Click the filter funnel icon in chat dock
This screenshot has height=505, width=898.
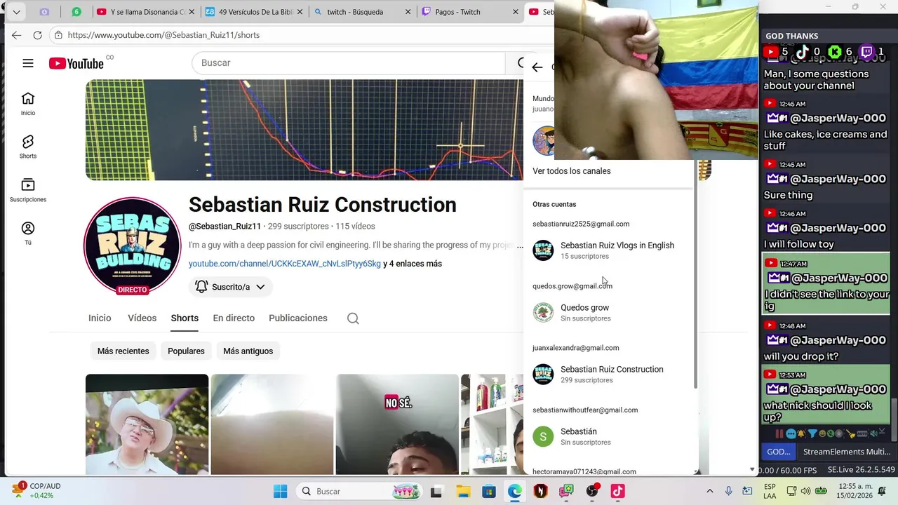[812, 433]
